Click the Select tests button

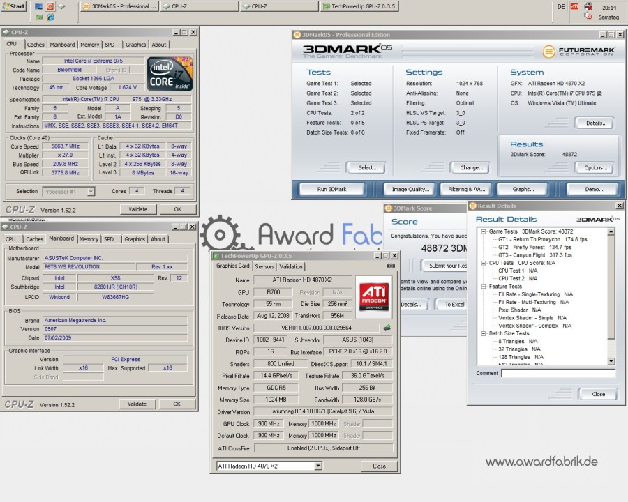click(x=368, y=168)
